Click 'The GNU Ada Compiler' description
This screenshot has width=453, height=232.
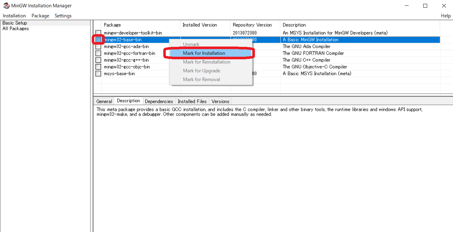click(x=307, y=47)
